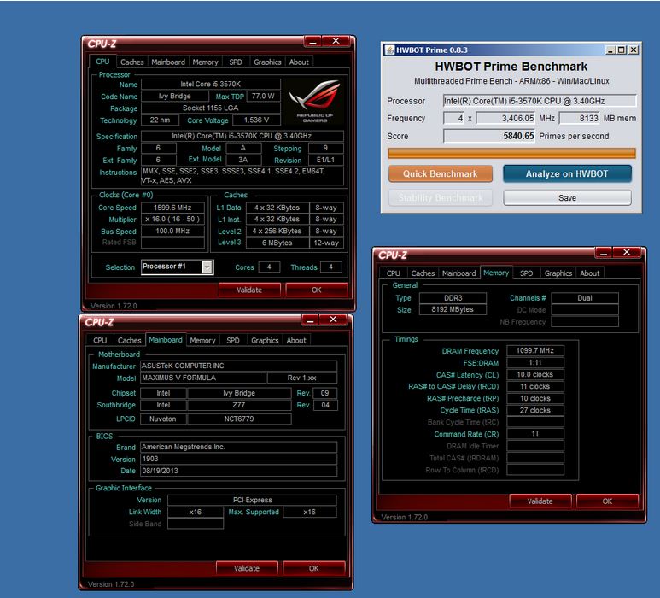Switch to CPU tab in Memory CPU-Z window
The image size is (660, 598).
pyautogui.click(x=394, y=273)
